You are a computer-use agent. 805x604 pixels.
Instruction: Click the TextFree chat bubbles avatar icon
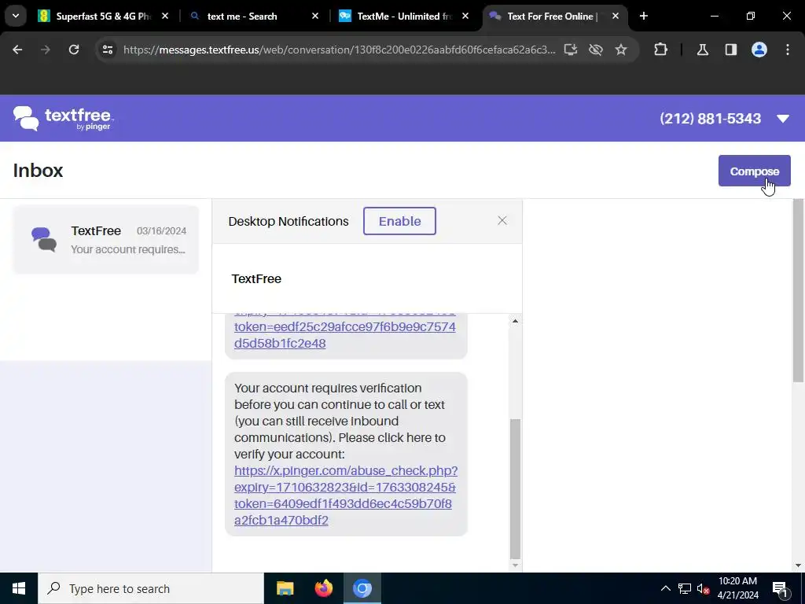(44, 239)
